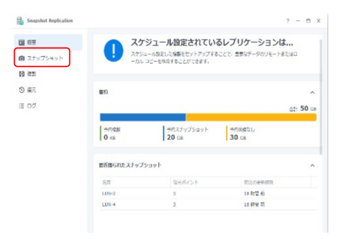Collapse the 要約 summary panel

(312, 93)
